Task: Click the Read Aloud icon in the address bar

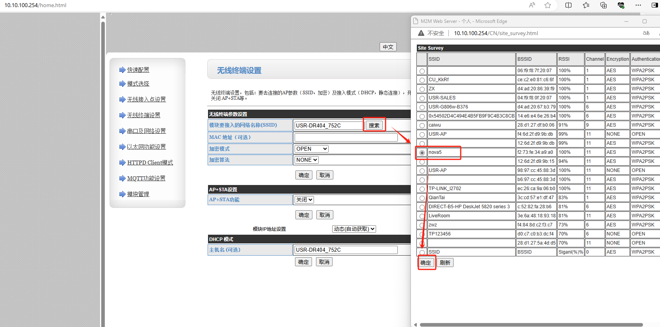Action: click(x=532, y=5)
